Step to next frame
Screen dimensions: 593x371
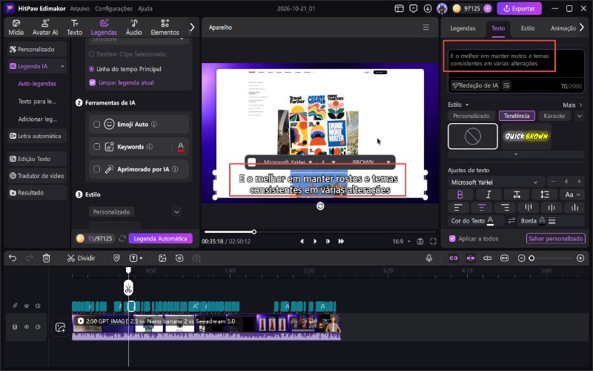pyautogui.click(x=328, y=241)
